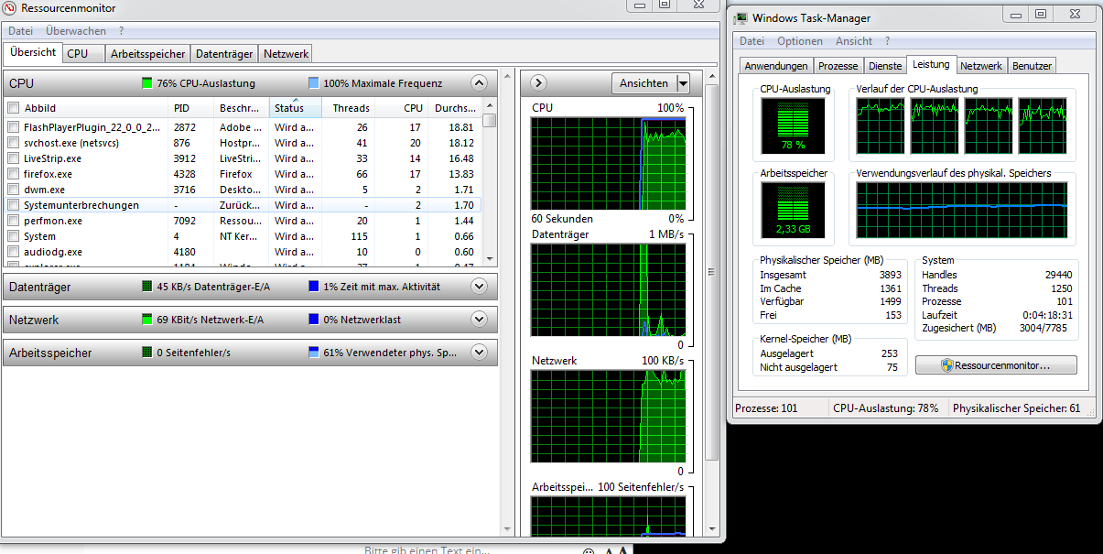This screenshot has height=554, width=1103.
Task: Click the Windows Task-Manager title bar icon
Action: [x=741, y=17]
